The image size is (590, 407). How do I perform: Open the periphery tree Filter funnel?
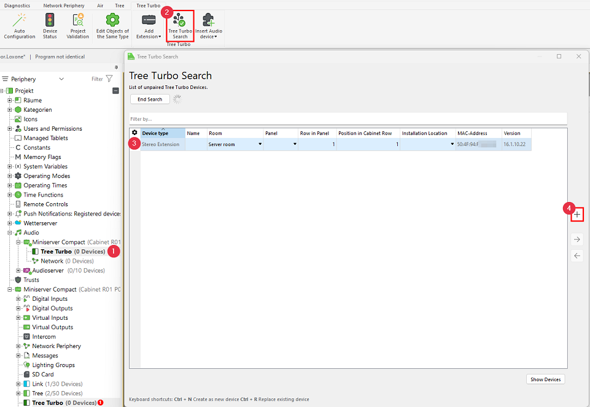(x=109, y=79)
